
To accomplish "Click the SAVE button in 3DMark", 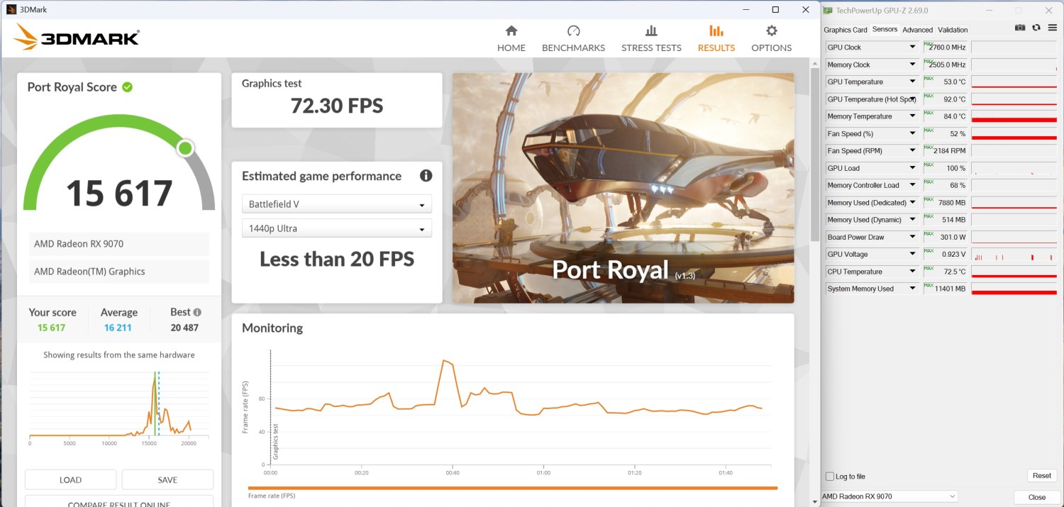I will (167, 480).
